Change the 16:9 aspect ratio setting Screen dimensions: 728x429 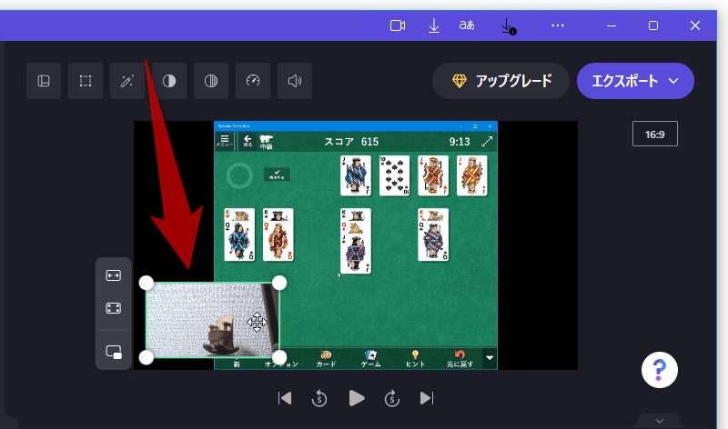pyautogui.click(x=654, y=134)
